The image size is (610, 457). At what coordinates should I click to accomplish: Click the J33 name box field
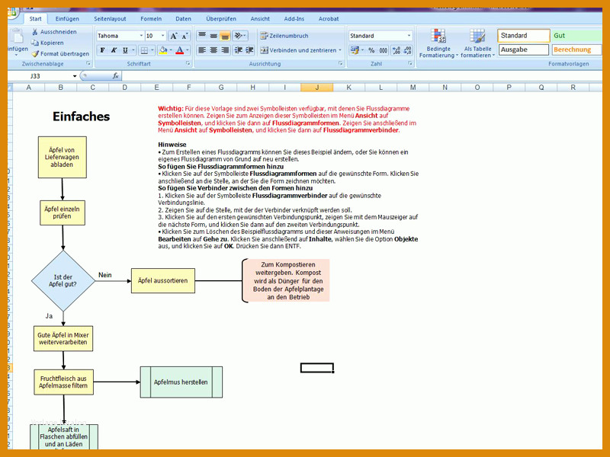pyautogui.click(x=40, y=76)
